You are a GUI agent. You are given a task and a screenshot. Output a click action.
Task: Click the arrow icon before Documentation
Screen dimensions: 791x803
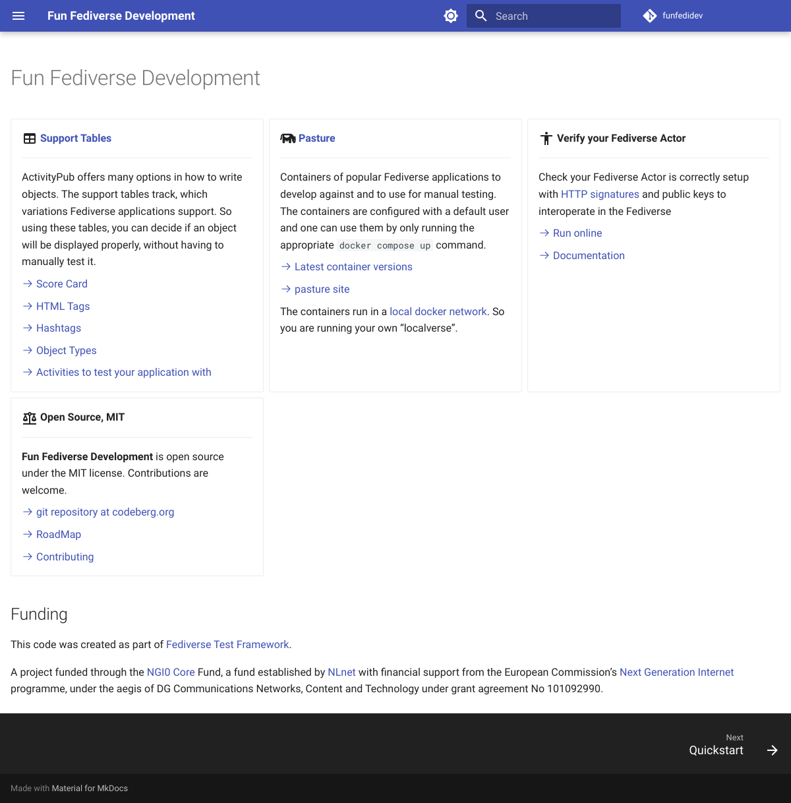[544, 256]
